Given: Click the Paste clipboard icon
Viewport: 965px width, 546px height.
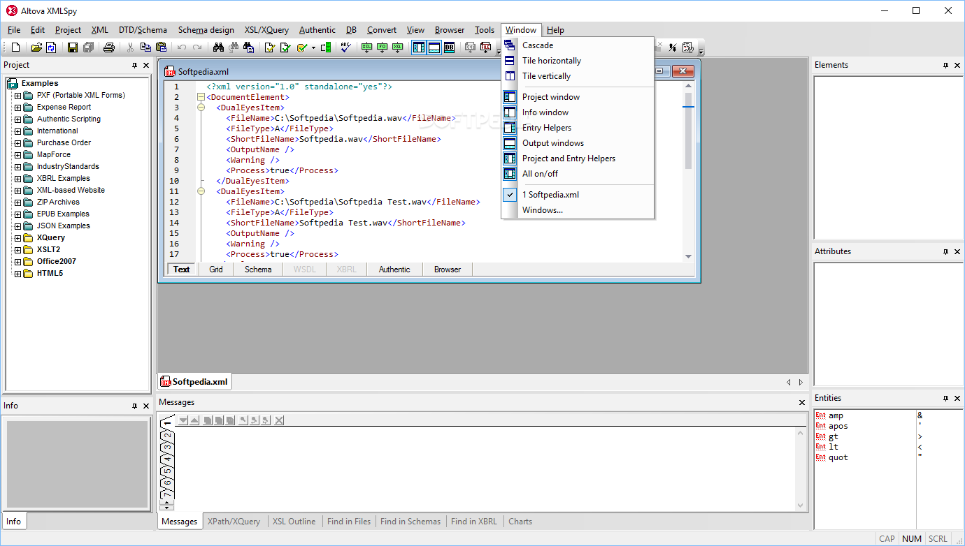Looking at the screenshot, I should click(162, 47).
